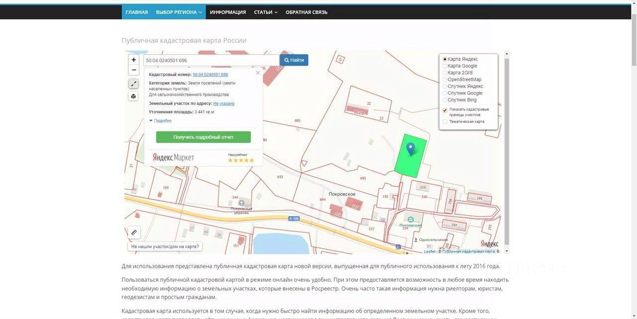This screenshot has height=319, width=637.
Task: Open the Выбор региона dropdown
Action: tap(179, 12)
